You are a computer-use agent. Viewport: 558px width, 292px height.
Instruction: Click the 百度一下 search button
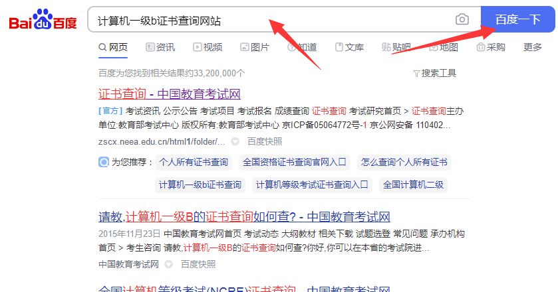tap(518, 19)
